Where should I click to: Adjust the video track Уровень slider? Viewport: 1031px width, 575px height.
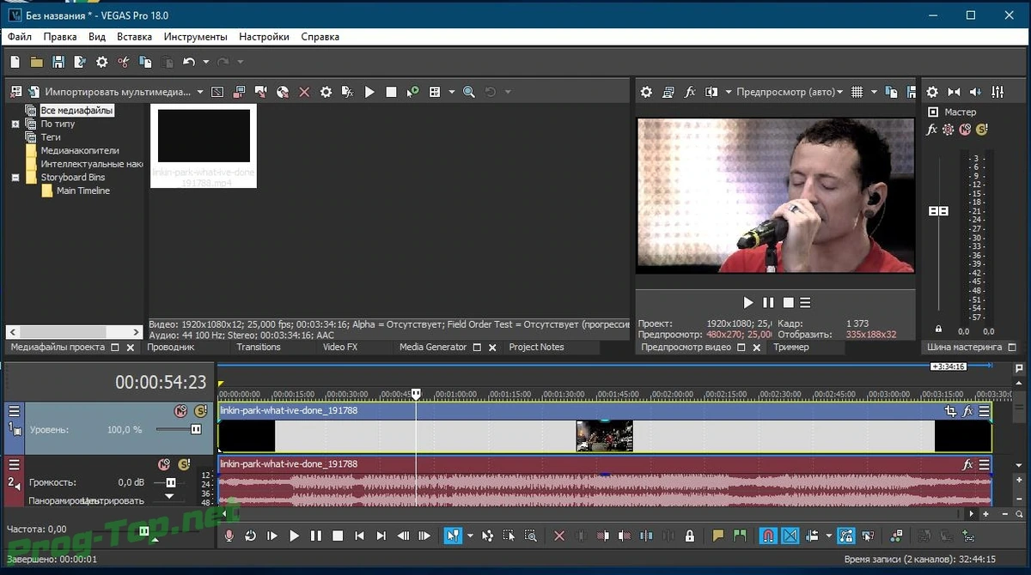point(196,429)
